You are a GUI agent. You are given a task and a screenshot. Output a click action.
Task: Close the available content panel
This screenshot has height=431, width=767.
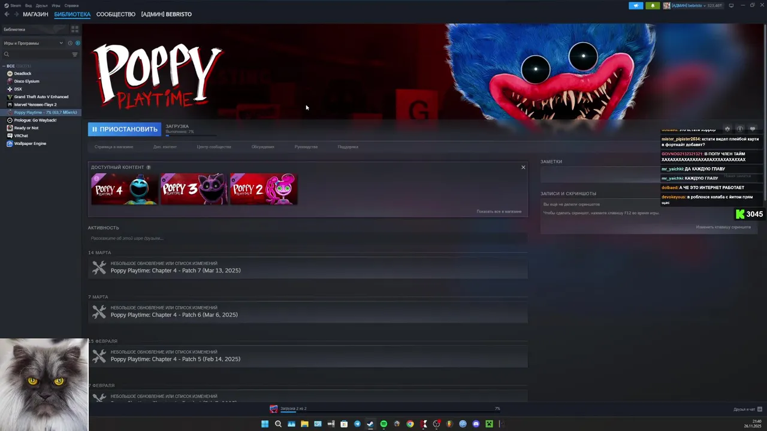click(x=523, y=167)
